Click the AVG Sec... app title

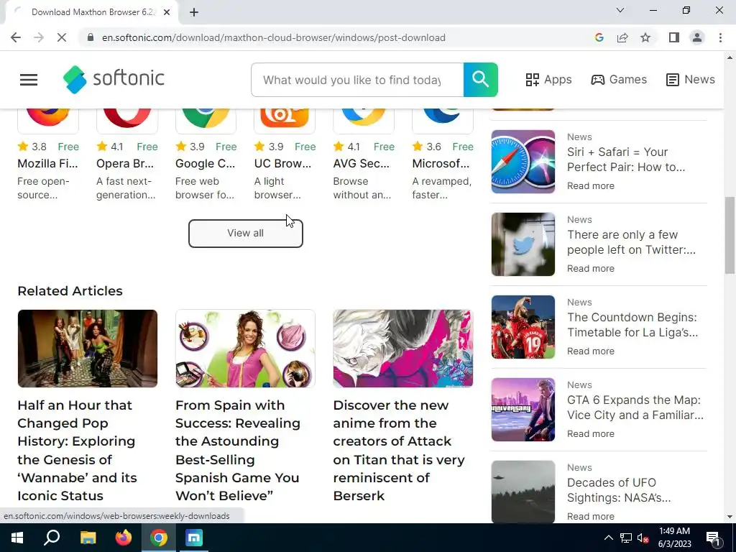point(361,163)
